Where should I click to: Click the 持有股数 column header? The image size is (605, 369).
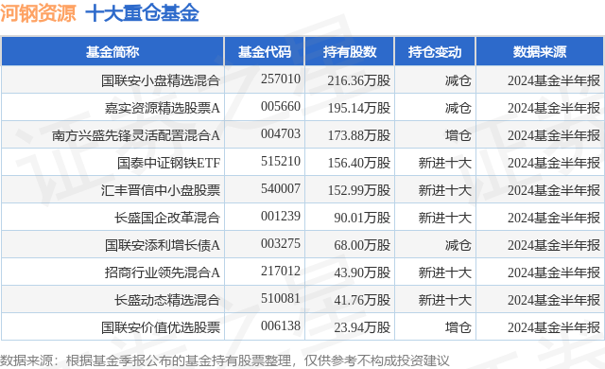pyautogui.click(x=350, y=52)
